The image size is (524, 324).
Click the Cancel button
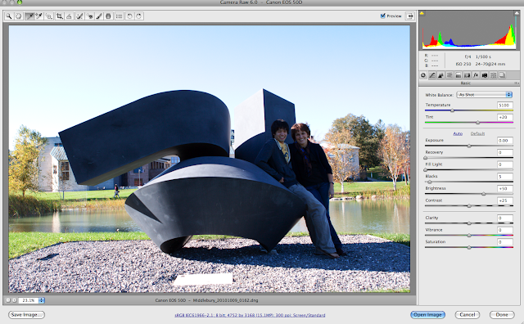(x=468, y=315)
